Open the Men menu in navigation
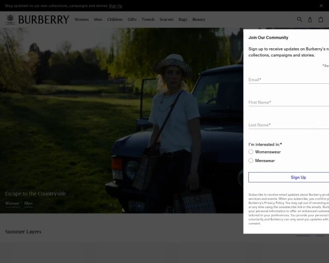 98,20
